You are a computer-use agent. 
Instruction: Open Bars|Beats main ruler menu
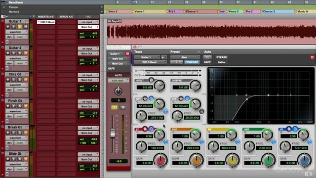(4, 2)
